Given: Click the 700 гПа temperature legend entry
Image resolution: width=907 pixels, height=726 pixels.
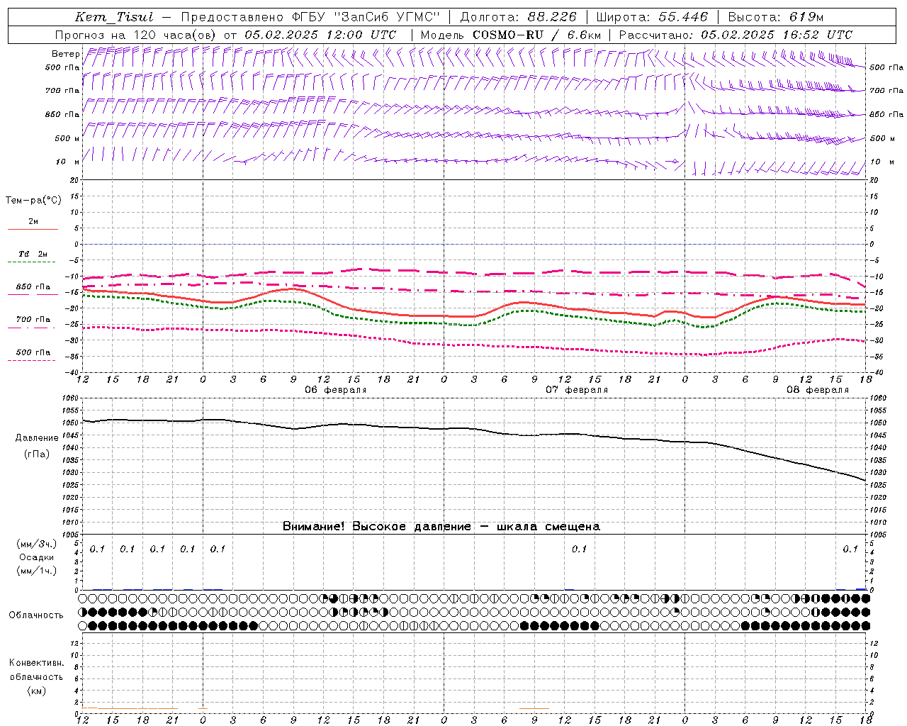Looking at the screenshot, I should pos(33,319).
